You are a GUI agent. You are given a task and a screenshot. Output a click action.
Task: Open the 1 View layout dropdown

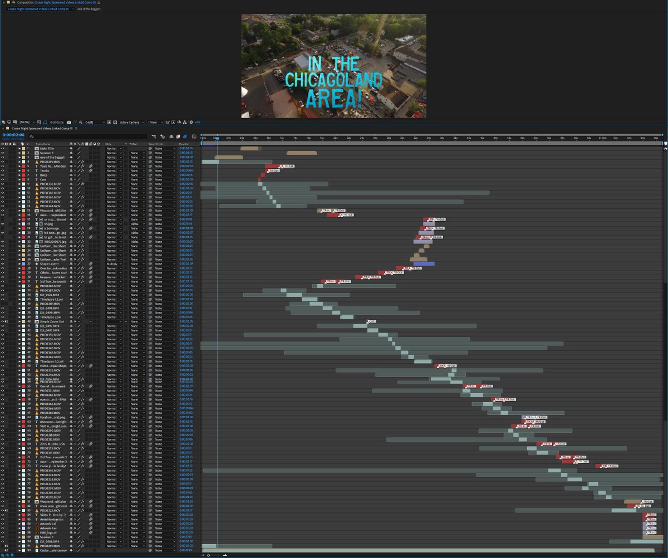[155, 122]
